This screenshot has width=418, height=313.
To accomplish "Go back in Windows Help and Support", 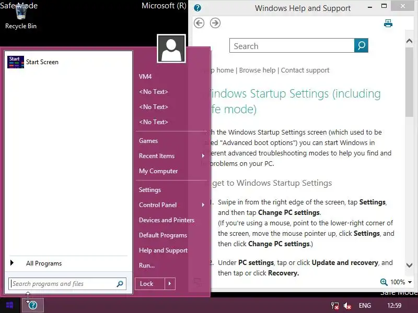I will click(199, 23).
